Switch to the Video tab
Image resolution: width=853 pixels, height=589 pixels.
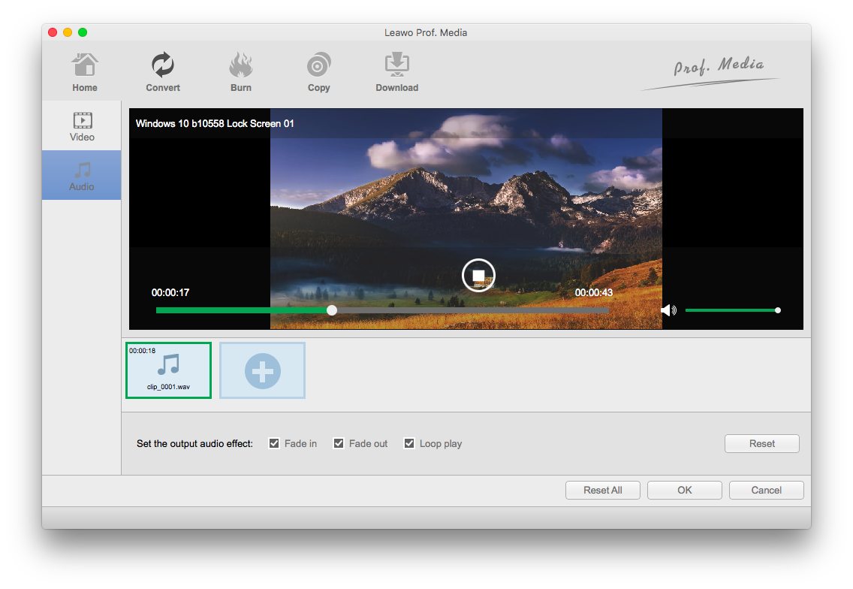[x=82, y=126]
